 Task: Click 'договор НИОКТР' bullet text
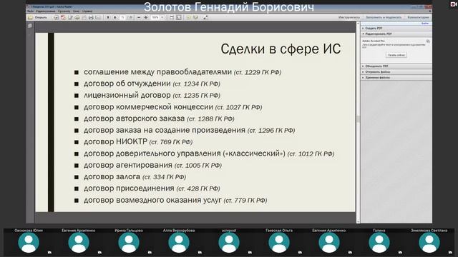point(115,141)
